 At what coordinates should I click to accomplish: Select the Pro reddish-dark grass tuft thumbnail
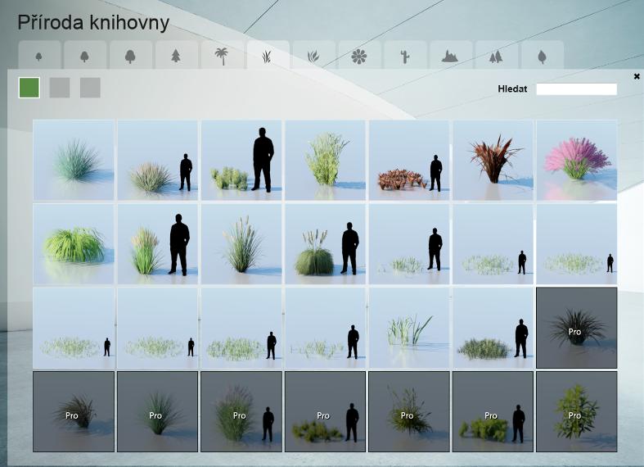(74, 411)
